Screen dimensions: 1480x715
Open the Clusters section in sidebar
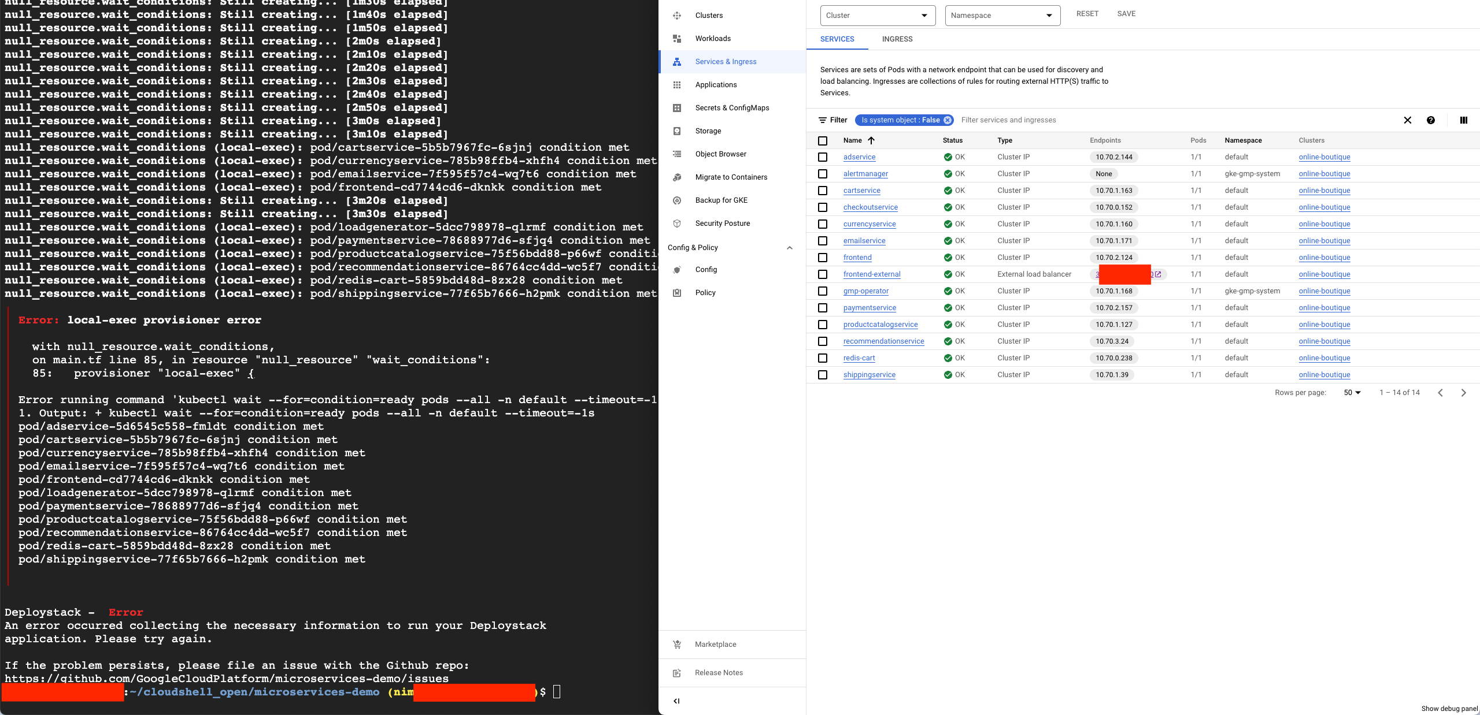click(708, 16)
